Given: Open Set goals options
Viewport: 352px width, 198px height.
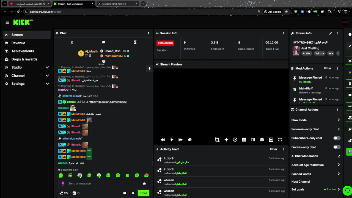Looking at the screenshot, I should tap(315, 189).
